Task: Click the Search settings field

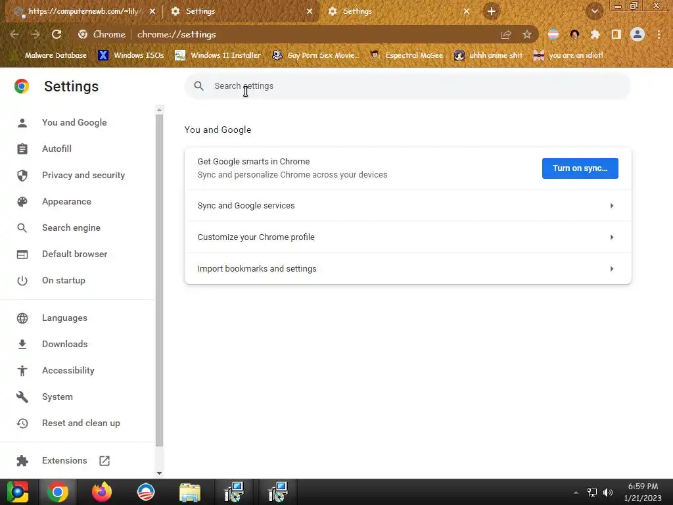Action: 407,86
